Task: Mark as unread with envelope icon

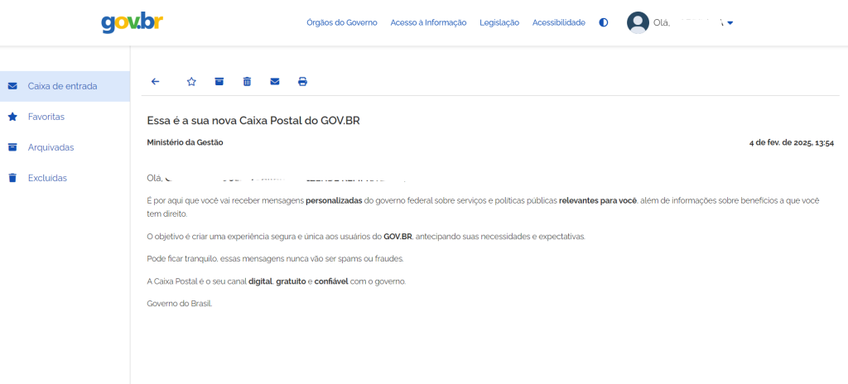Action: [x=275, y=82]
